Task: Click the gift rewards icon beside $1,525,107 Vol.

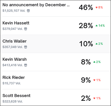Action: pos(28,11)
